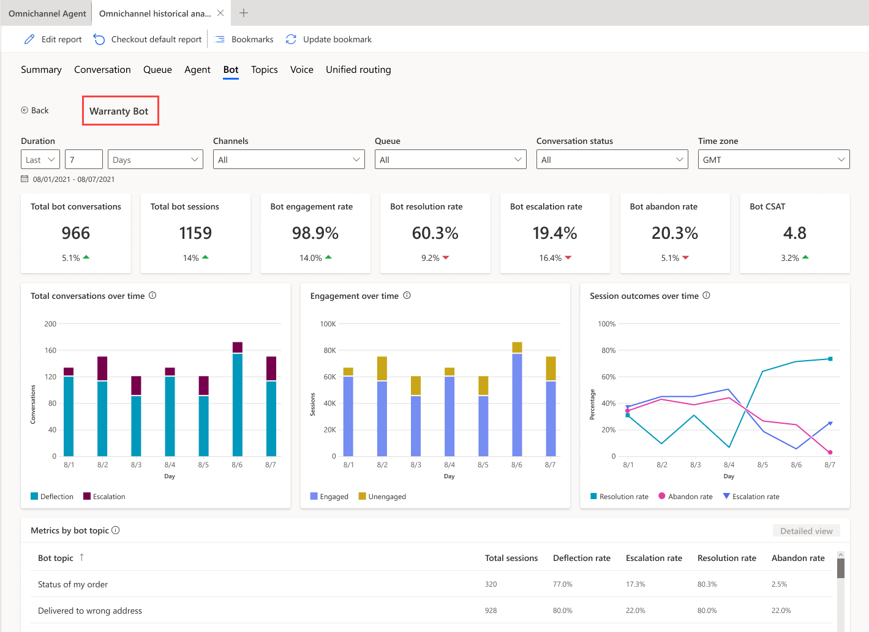Open info icon for Engagement over time
Screen dimensions: 869x632
pos(407,295)
